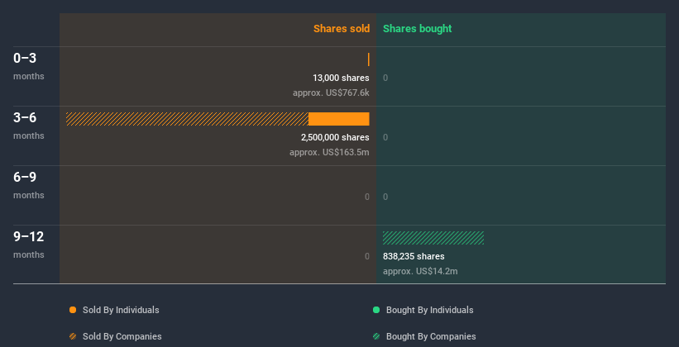Viewport: 679px width, 347px height.
Task: Click the striped Bought By Companies legend icon
Action: (376, 336)
